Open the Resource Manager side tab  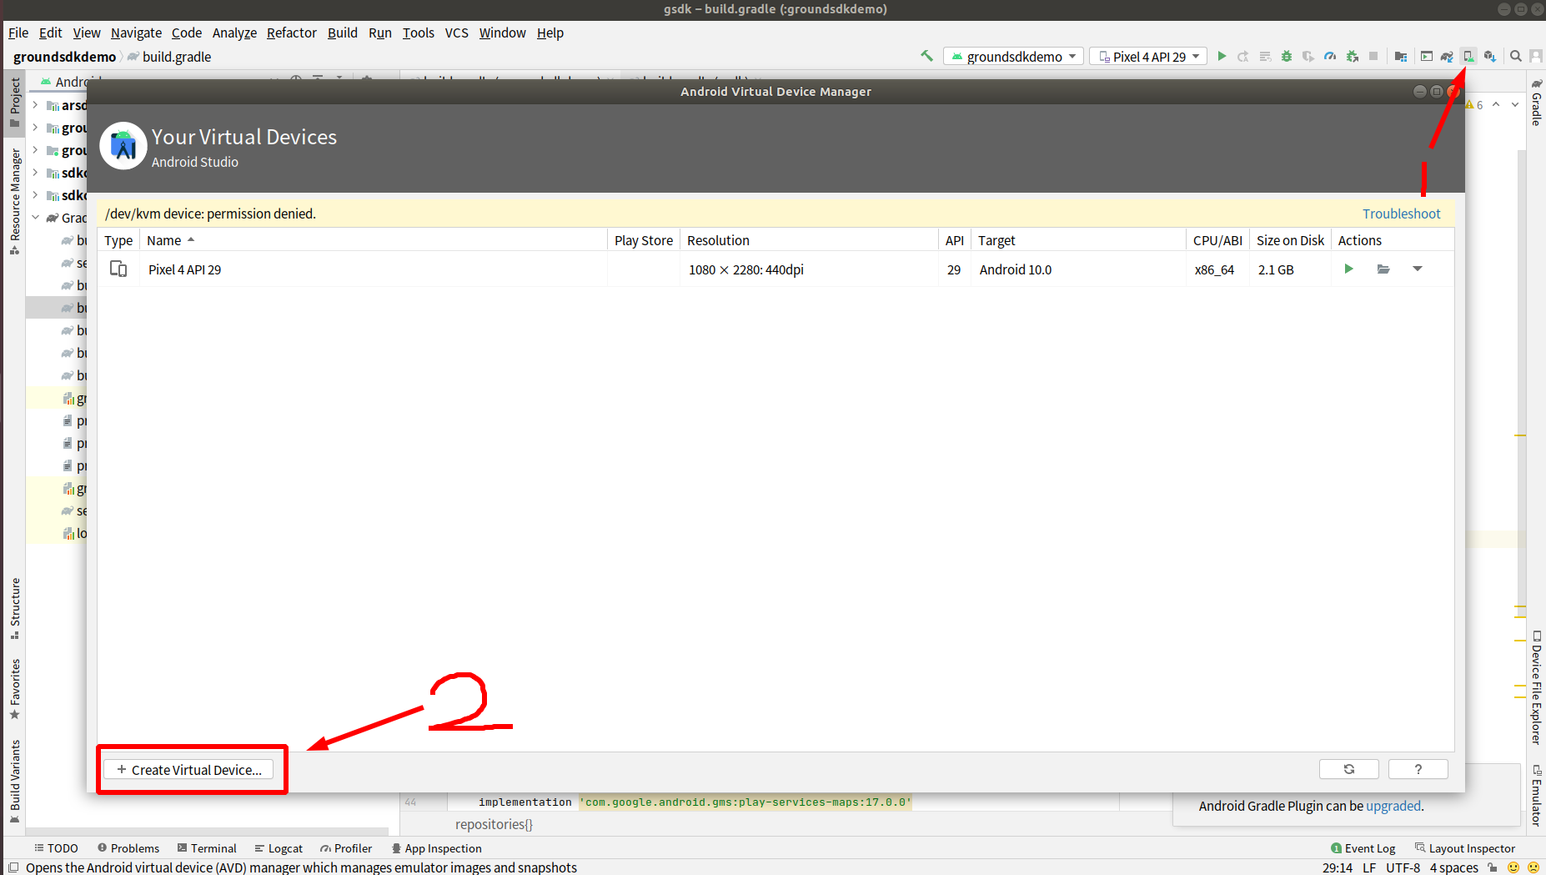[14, 201]
